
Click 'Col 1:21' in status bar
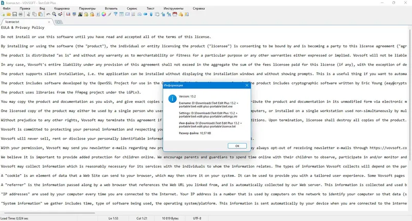[142, 218]
